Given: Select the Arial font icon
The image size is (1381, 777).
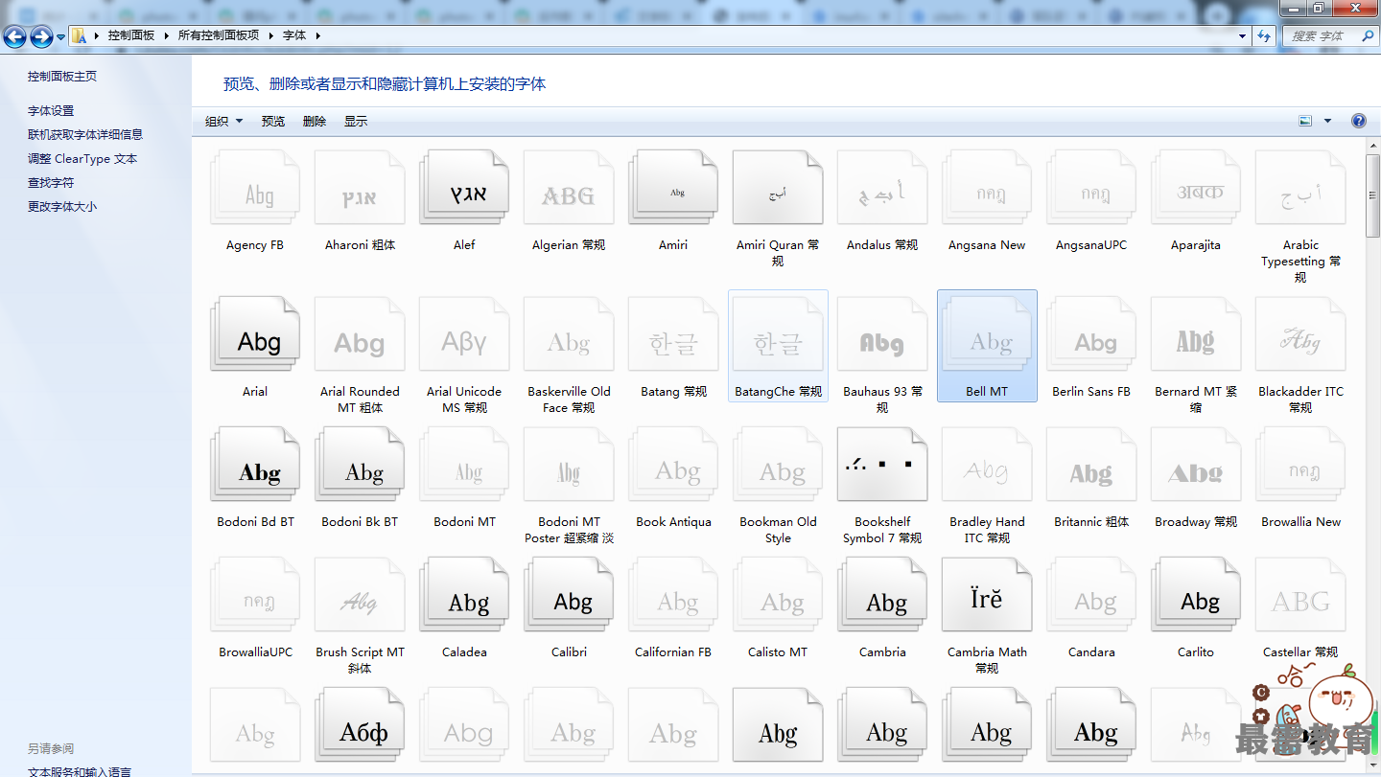Looking at the screenshot, I should click(x=255, y=334).
